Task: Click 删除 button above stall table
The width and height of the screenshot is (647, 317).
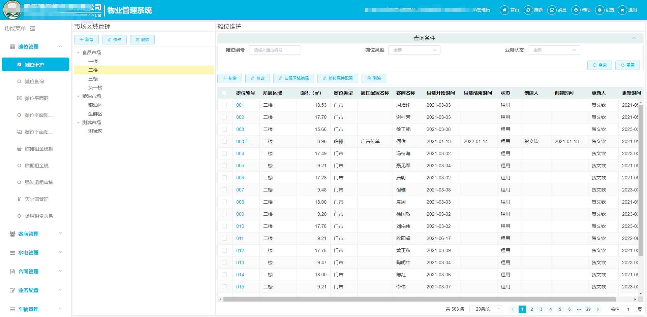Action: coord(374,78)
